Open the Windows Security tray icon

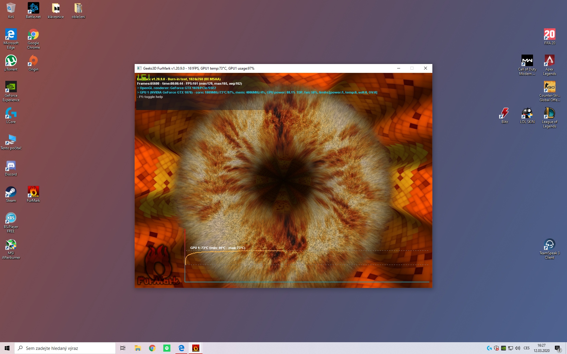(x=496, y=348)
